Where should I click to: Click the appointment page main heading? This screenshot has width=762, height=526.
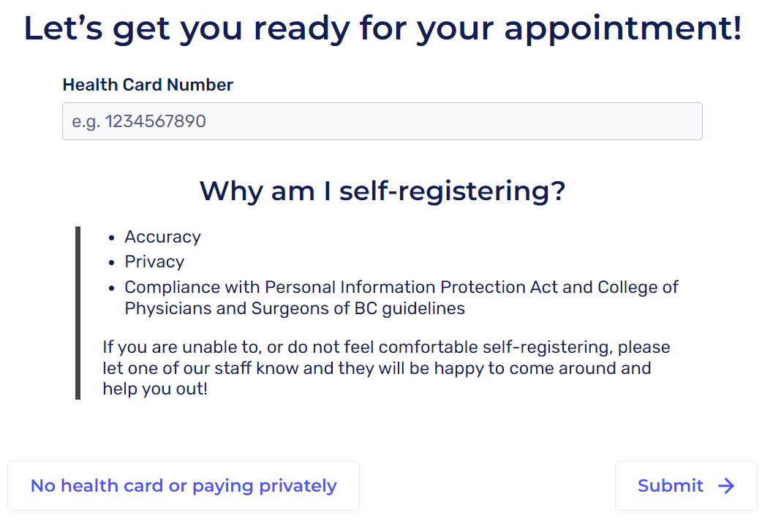tap(382, 28)
